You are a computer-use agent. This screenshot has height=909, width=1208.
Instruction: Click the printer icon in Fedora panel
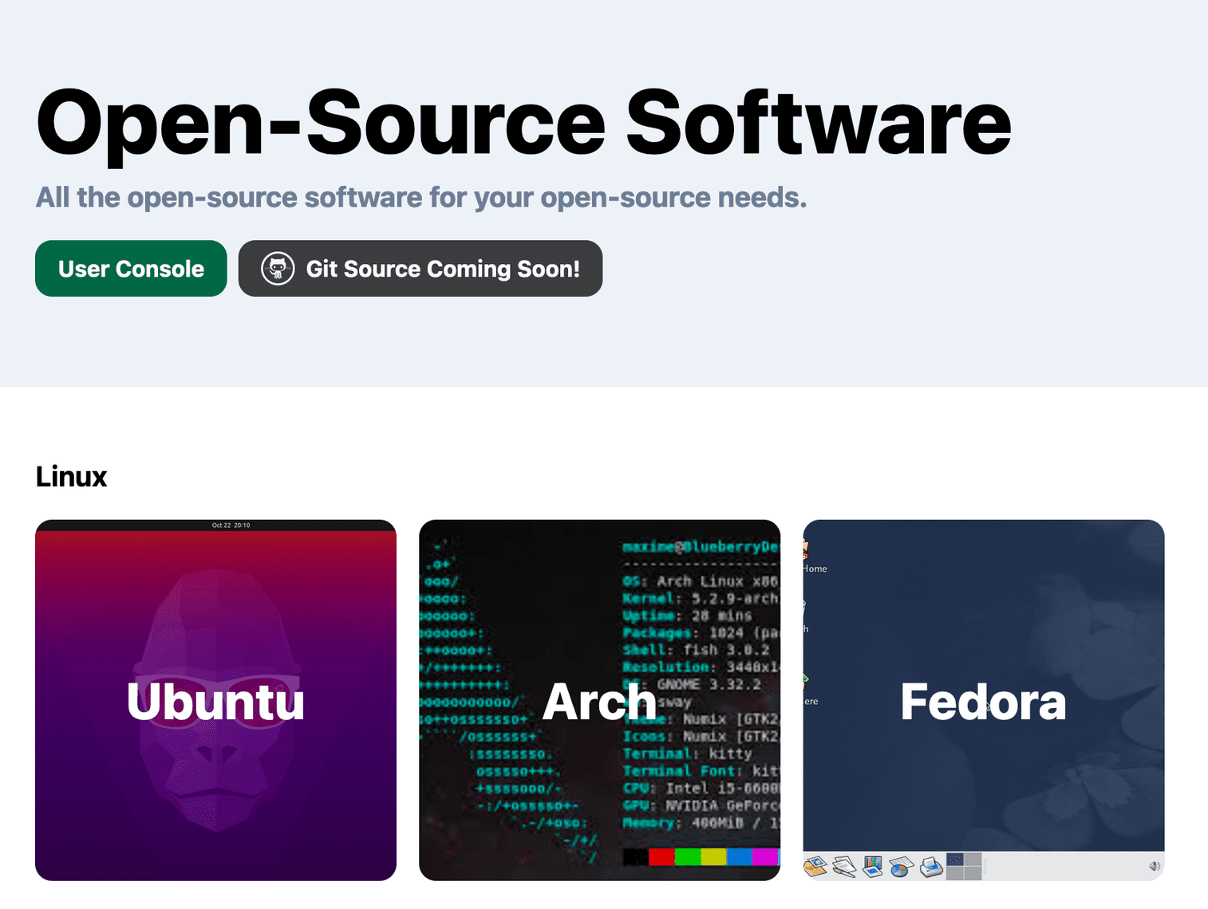tap(930, 867)
